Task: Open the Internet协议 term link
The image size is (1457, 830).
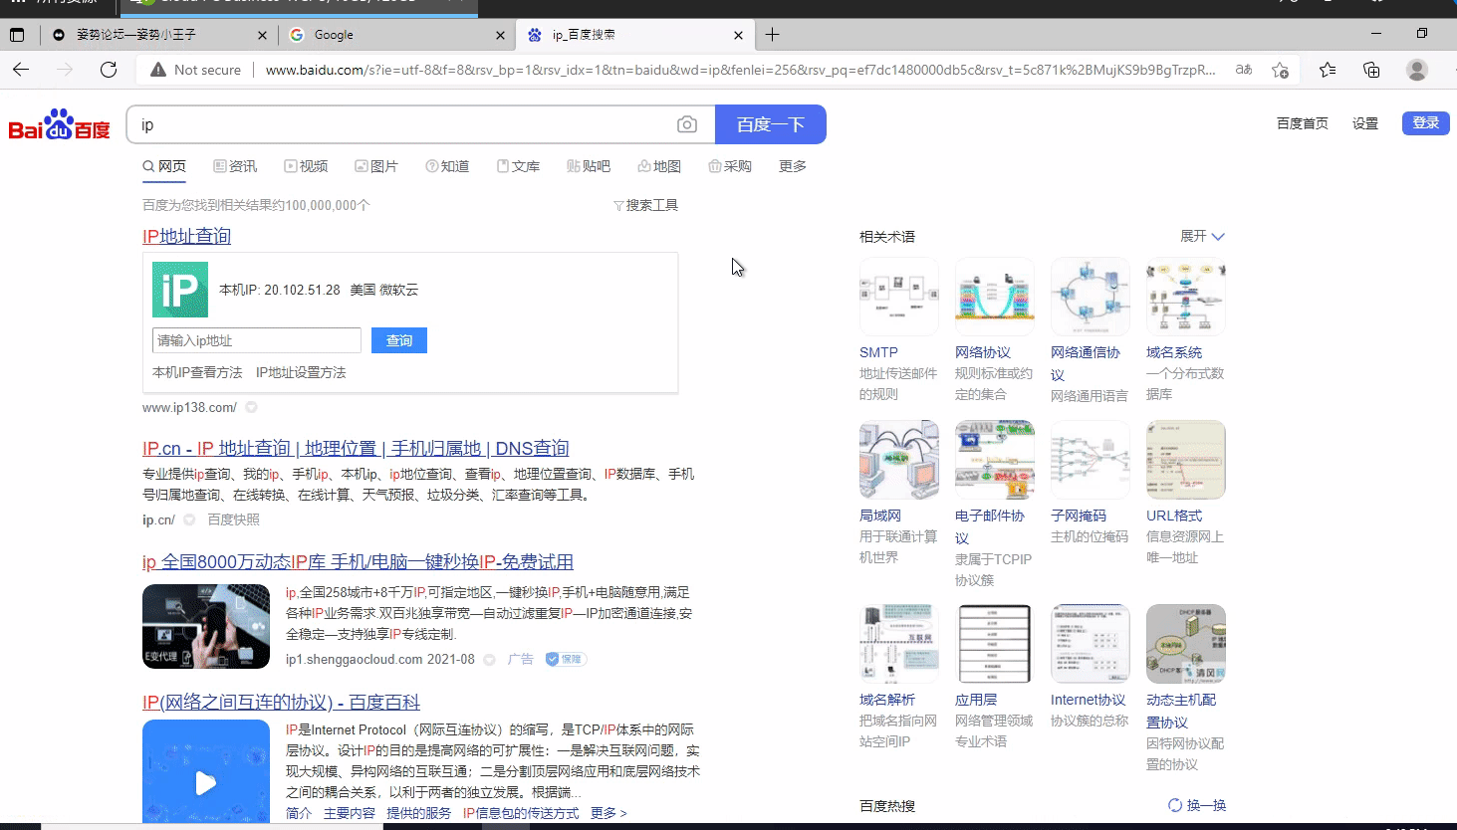Action: (1088, 700)
